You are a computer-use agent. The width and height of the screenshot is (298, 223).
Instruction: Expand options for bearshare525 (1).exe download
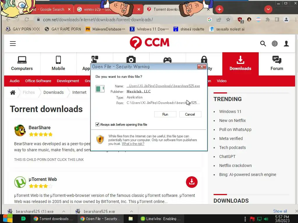(x=64, y=211)
